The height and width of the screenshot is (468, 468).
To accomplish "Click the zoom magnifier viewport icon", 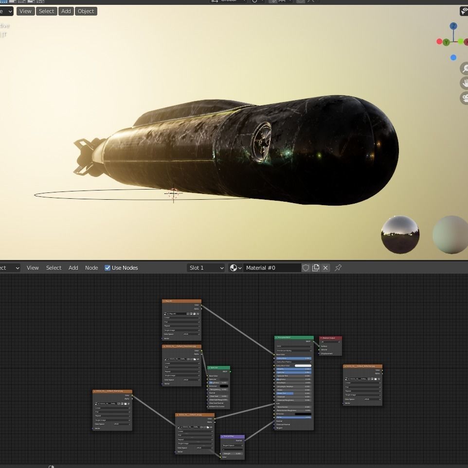I will (x=465, y=69).
